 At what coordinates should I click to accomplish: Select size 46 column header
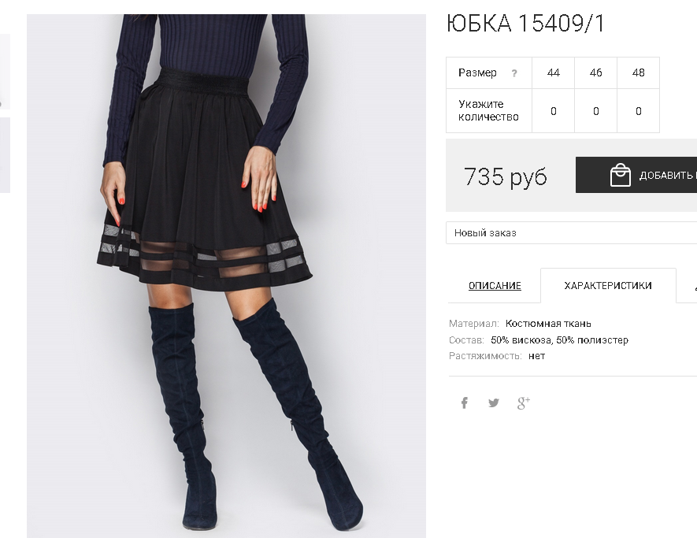coord(595,72)
